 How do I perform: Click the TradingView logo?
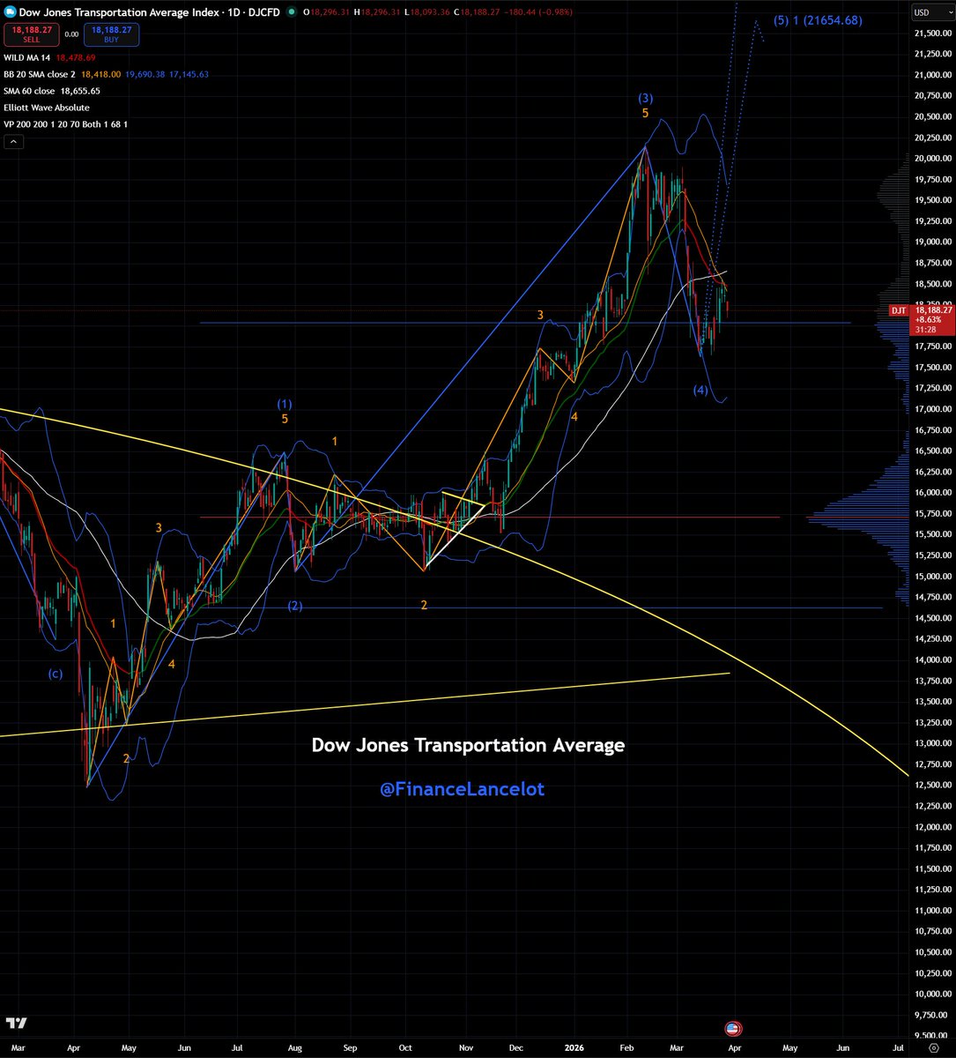15,1023
